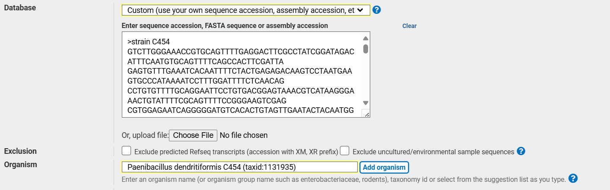
Task: Click the 'No file chosen' text
Action: point(244,135)
